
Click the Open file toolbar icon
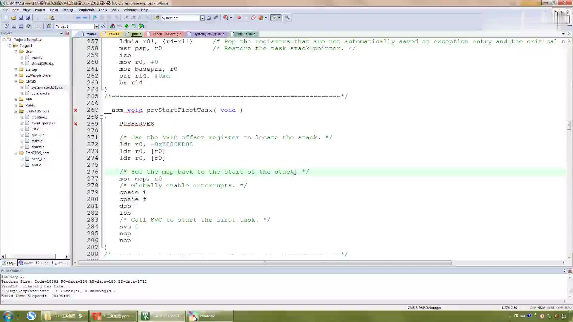click(14, 18)
